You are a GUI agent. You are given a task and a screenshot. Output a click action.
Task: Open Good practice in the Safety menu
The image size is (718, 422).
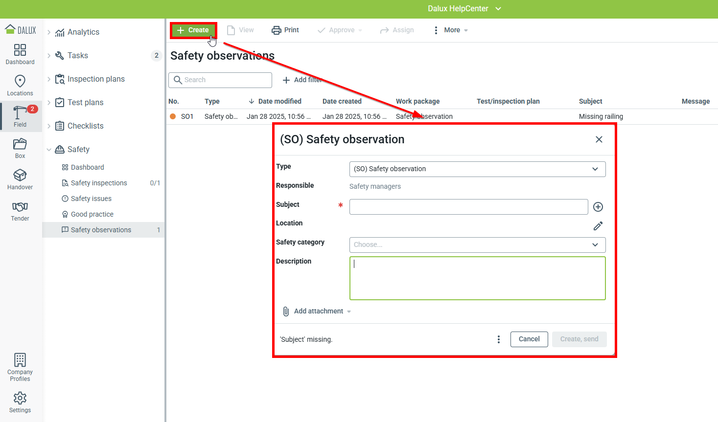92,214
